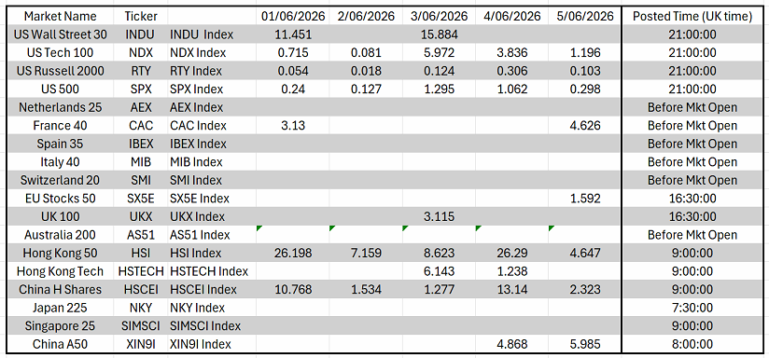
Task: Select the 'Spain 35' cell
Action: (x=61, y=144)
